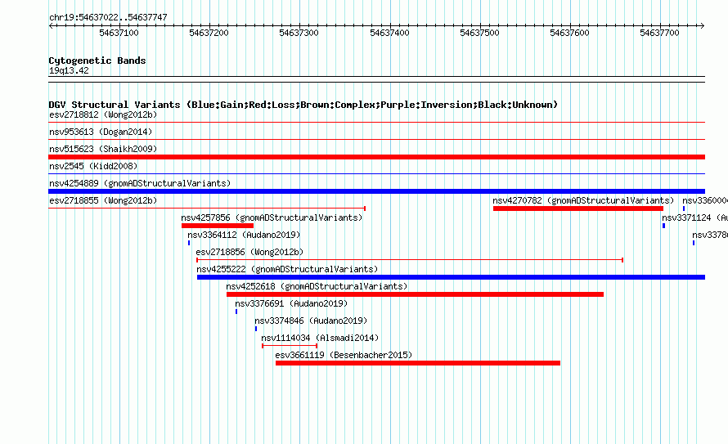Select the nsv515623 (Shaikh2009) red loss bar

(x=376, y=157)
